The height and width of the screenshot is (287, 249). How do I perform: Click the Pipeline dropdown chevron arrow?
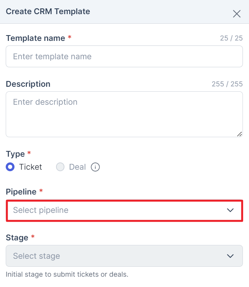pyautogui.click(x=230, y=210)
